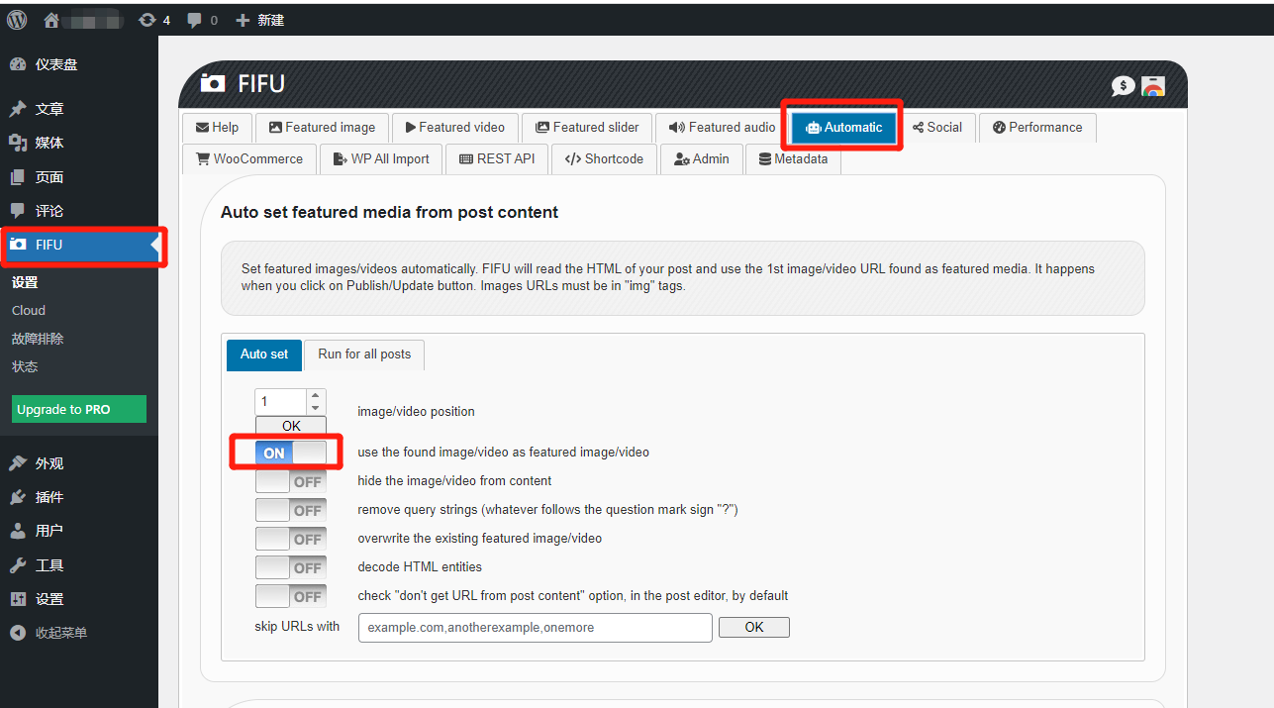1274x708 pixels.
Task: Click the Upgrade to PRO button
Action: coord(79,409)
